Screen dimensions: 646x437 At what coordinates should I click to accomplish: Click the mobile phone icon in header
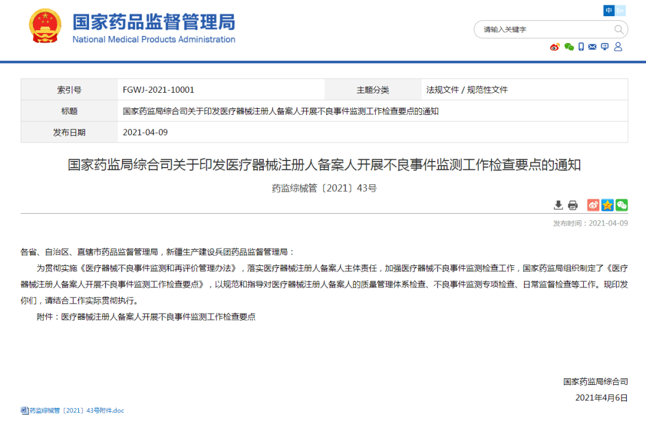click(581, 47)
